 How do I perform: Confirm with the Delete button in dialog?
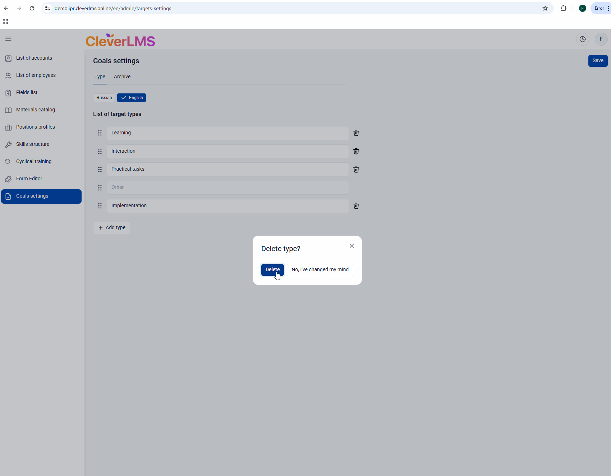(x=272, y=269)
